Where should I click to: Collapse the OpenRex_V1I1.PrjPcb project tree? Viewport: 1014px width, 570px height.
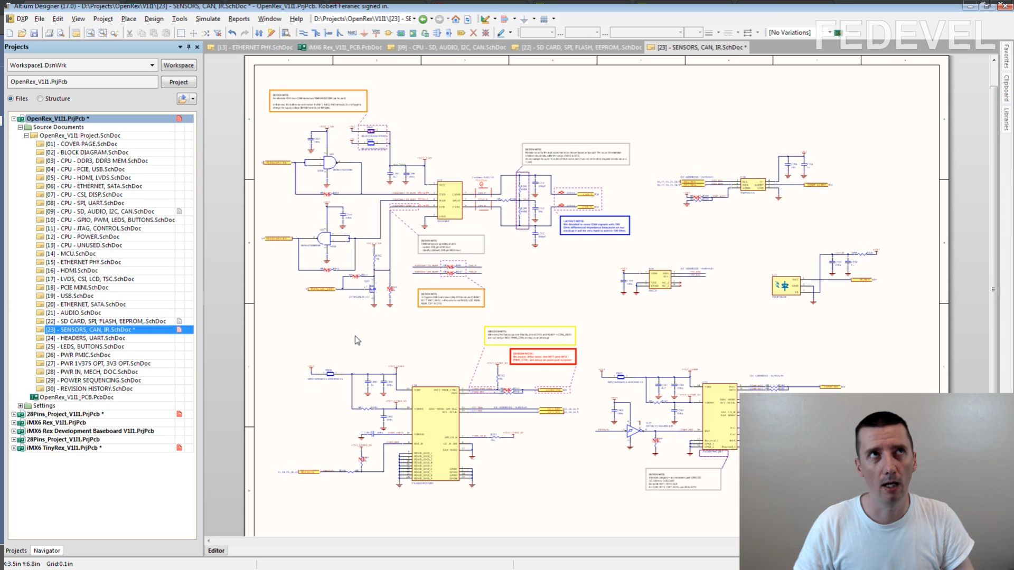(14, 119)
